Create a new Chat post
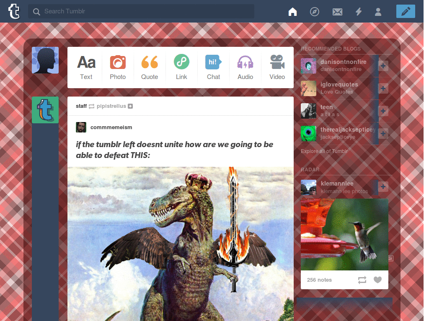 213,67
